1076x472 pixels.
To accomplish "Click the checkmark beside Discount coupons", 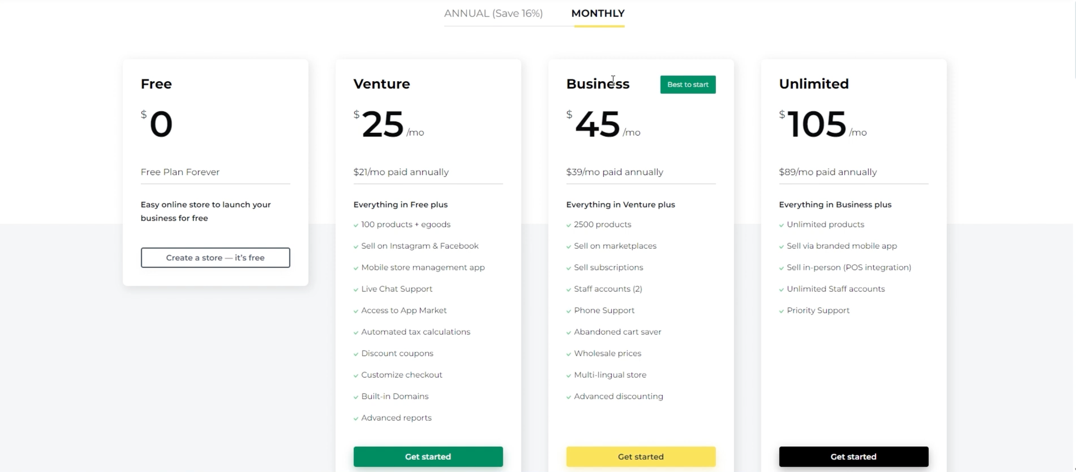I will click(x=356, y=354).
